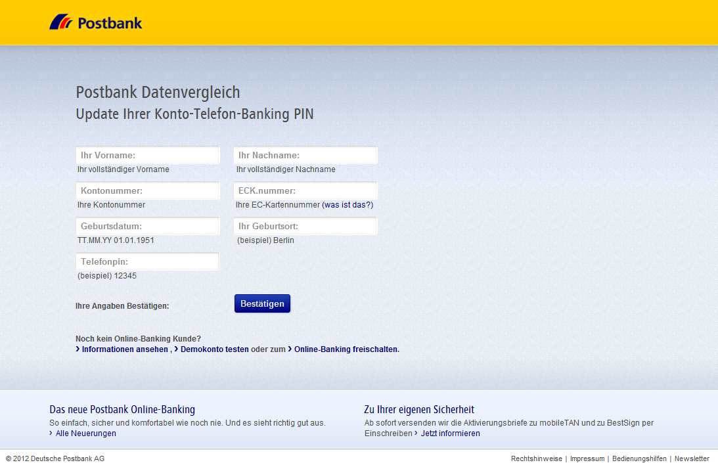Image resolution: width=718 pixels, height=467 pixels.
Task: Click into the ECK.nummer field
Action: click(305, 190)
